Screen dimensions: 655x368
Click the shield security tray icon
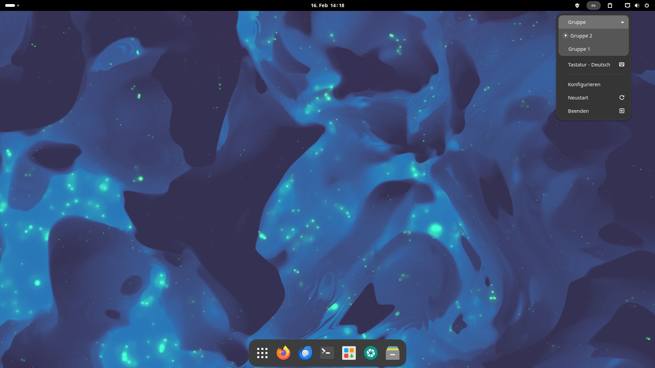[x=577, y=5]
